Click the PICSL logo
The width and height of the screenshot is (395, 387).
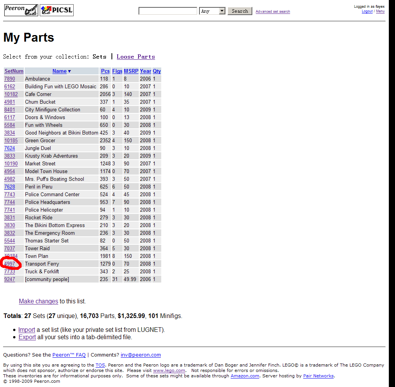[x=57, y=10]
